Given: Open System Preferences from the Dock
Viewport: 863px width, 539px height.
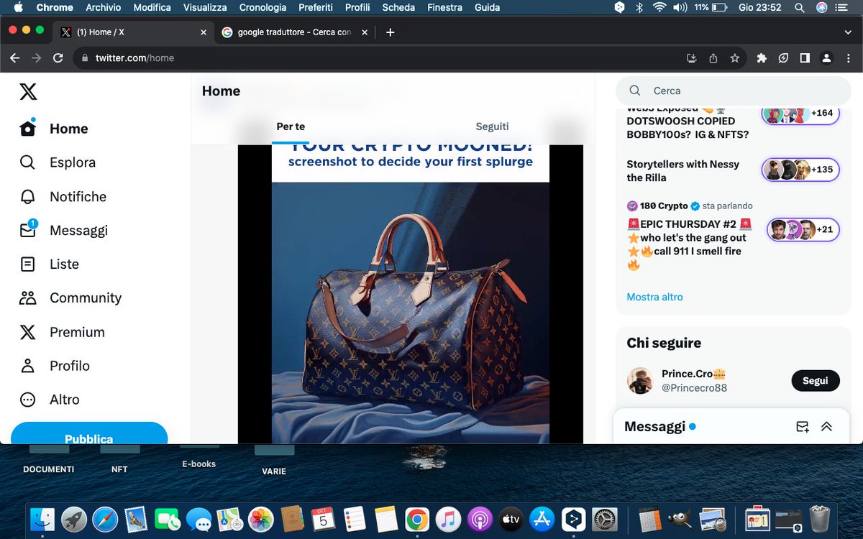Looking at the screenshot, I should click(x=603, y=519).
